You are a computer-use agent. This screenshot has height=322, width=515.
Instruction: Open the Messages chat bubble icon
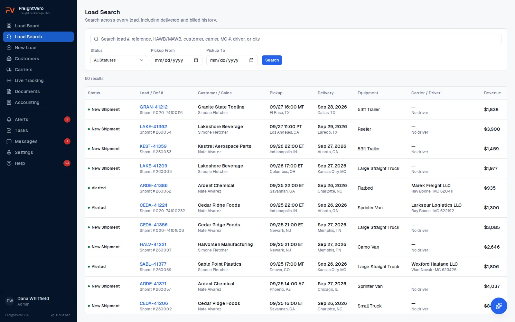(x=9, y=141)
